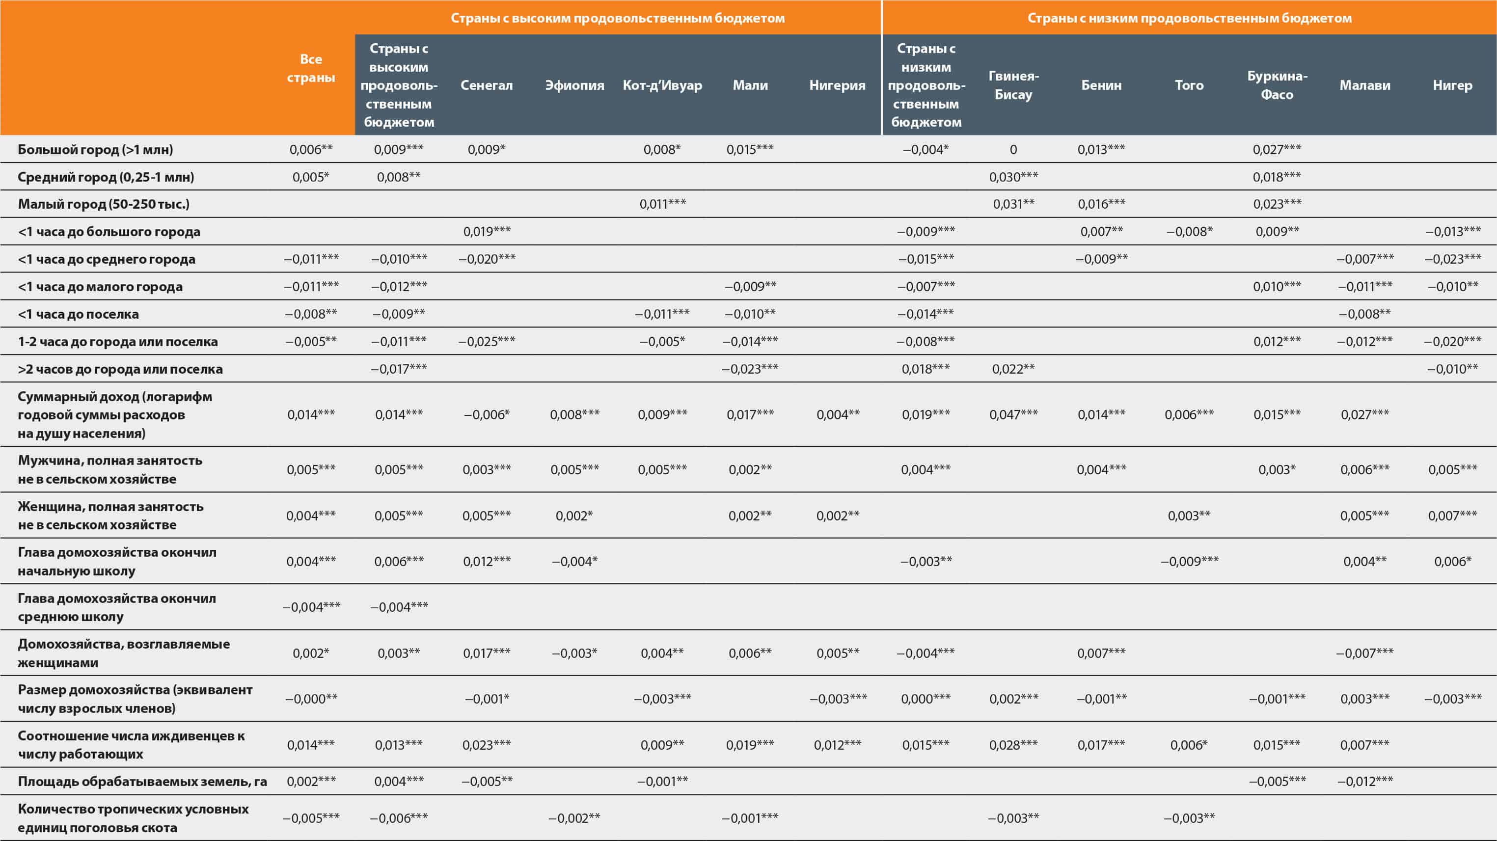Select row label '<1 часа до среднего города'

tap(107, 259)
